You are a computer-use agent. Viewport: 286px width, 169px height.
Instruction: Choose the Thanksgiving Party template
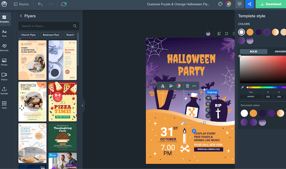coord(63,137)
